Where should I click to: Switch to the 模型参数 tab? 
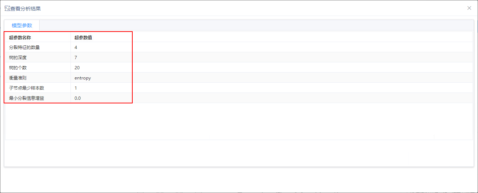(22, 25)
